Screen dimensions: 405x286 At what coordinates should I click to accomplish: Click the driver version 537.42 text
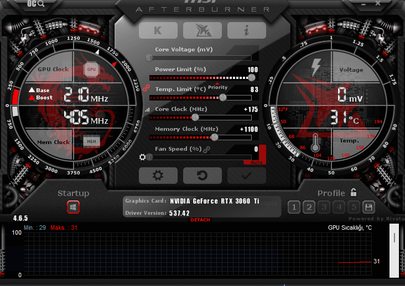pyautogui.click(x=179, y=213)
